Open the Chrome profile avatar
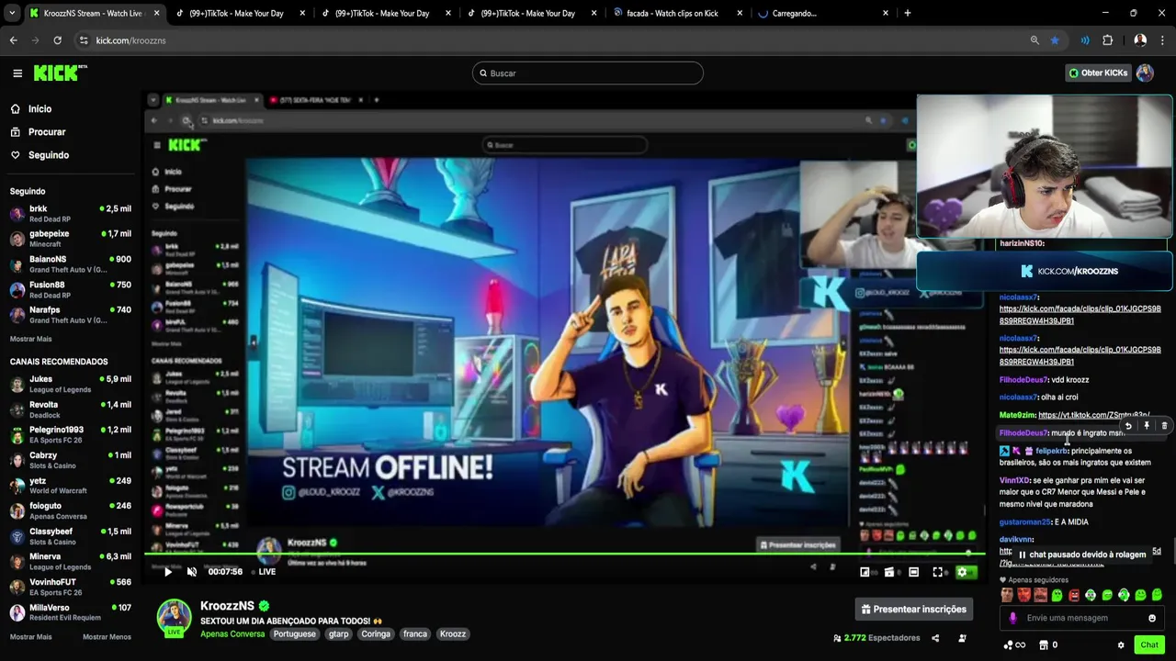Viewport: 1176px width, 661px height. (x=1140, y=40)
